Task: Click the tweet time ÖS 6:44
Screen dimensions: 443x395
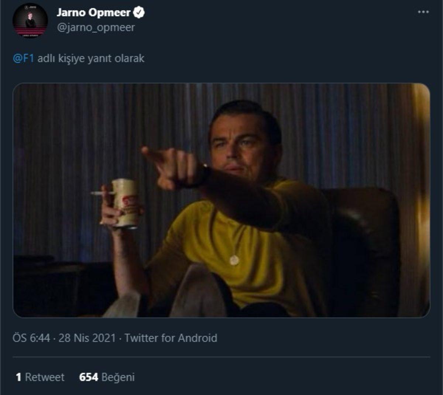Action: pos(31,338)
